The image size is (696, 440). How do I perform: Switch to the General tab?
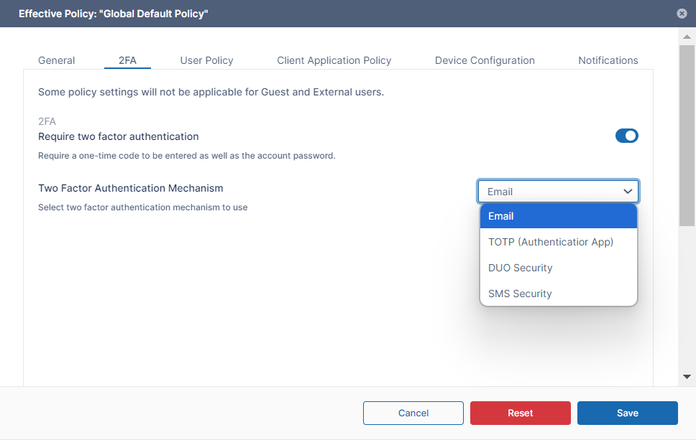tap(56, 60)
